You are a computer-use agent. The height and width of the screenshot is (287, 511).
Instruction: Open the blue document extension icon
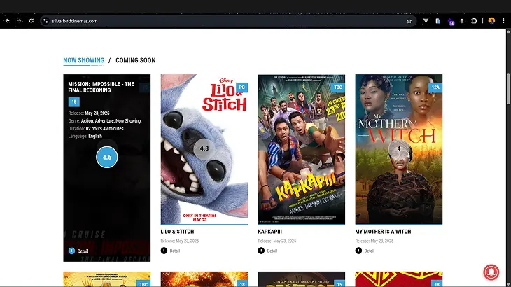(x=437, y=21)
